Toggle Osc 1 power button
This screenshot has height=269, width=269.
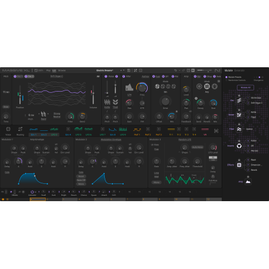click(x=15, y=76)
